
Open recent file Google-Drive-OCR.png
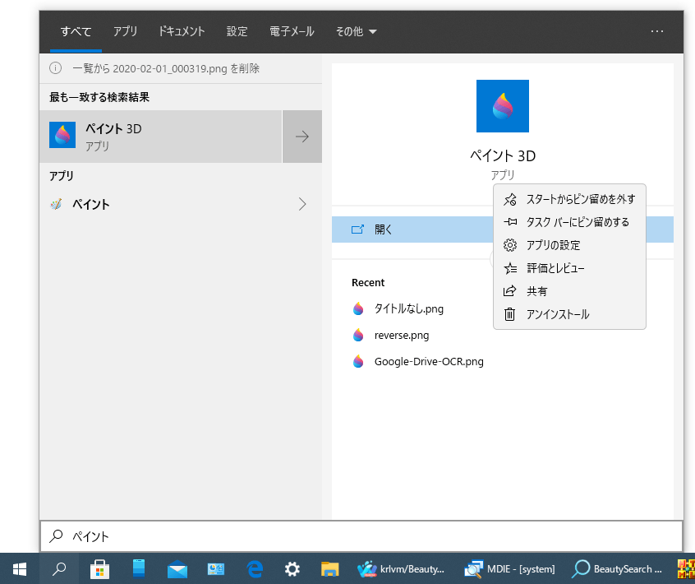point(429,362)
